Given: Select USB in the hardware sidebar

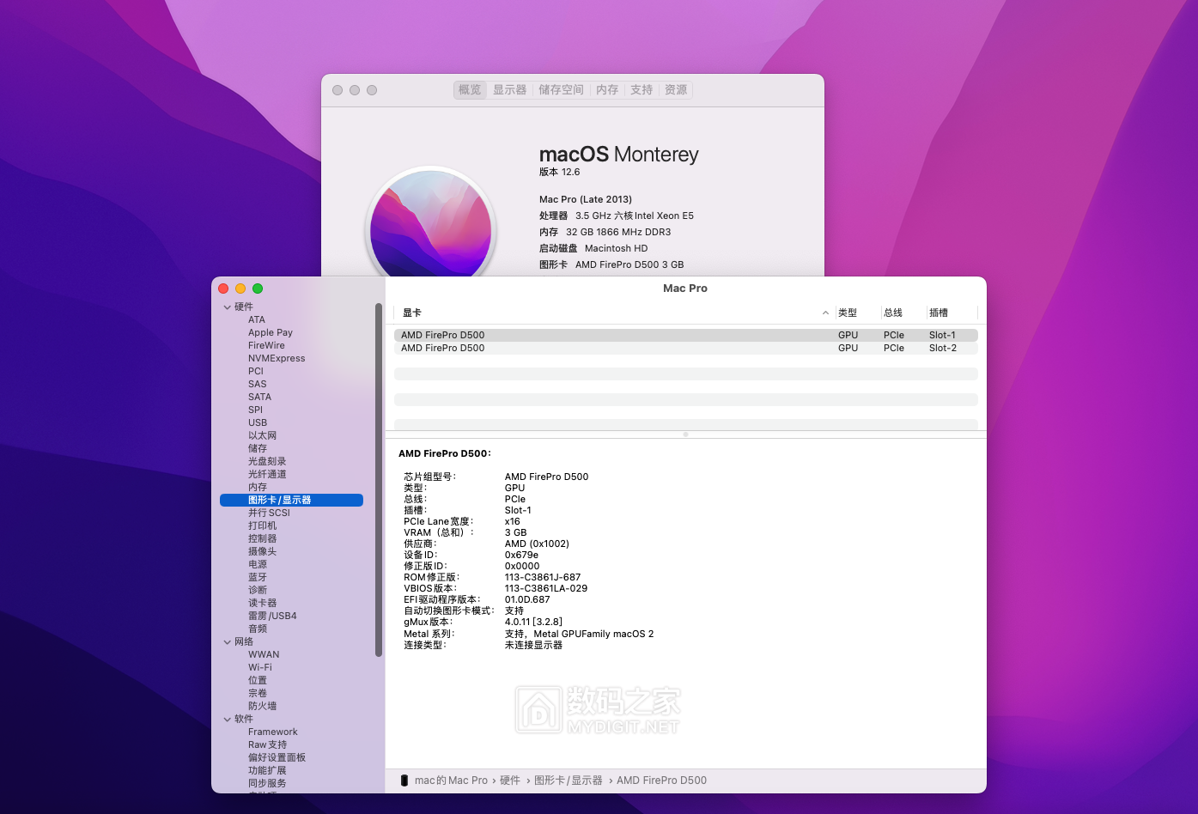Looking at the screenshot, I should click(x=256, y=422).
